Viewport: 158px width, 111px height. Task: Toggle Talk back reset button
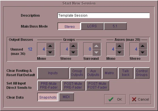tap(126, 73)
